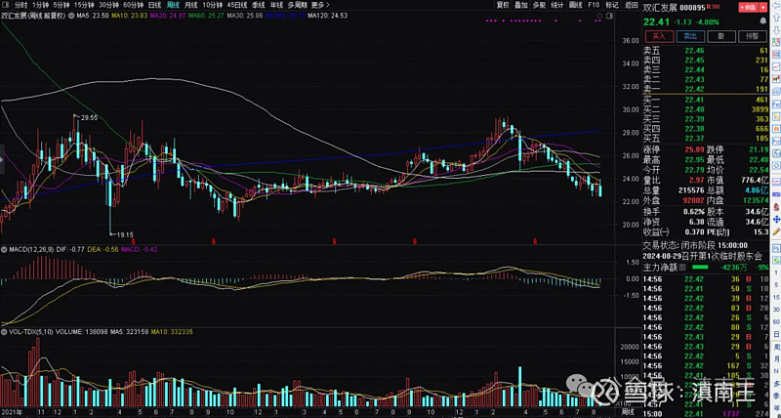Viewport: 781px width, 418px height.
Task: Select the 日 daily sidebar shortcut
Action: (775, 333)
